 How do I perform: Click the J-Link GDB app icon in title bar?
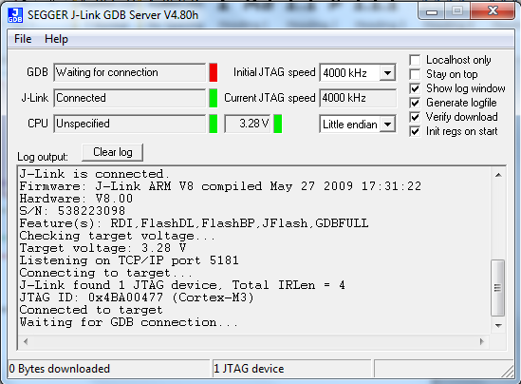(x=15, y=15)
